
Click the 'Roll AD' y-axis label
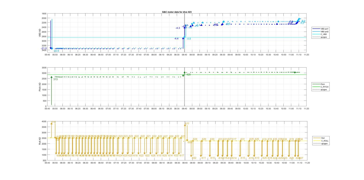pos(40,141)
